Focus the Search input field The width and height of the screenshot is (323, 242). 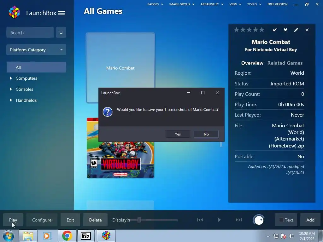coord(30,32)
